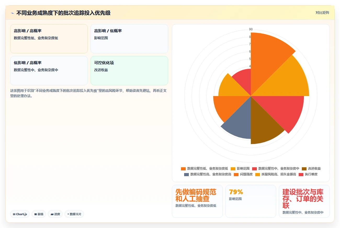Click the 表格 tag chip
The height and width of the screenshot is (228, 340).
pos(39,214)
